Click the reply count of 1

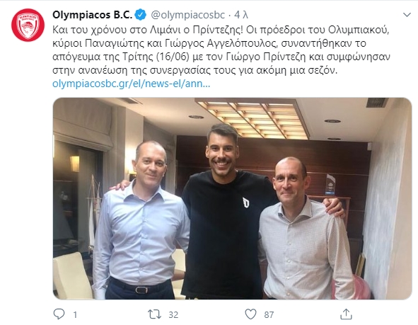coord(75,315)
